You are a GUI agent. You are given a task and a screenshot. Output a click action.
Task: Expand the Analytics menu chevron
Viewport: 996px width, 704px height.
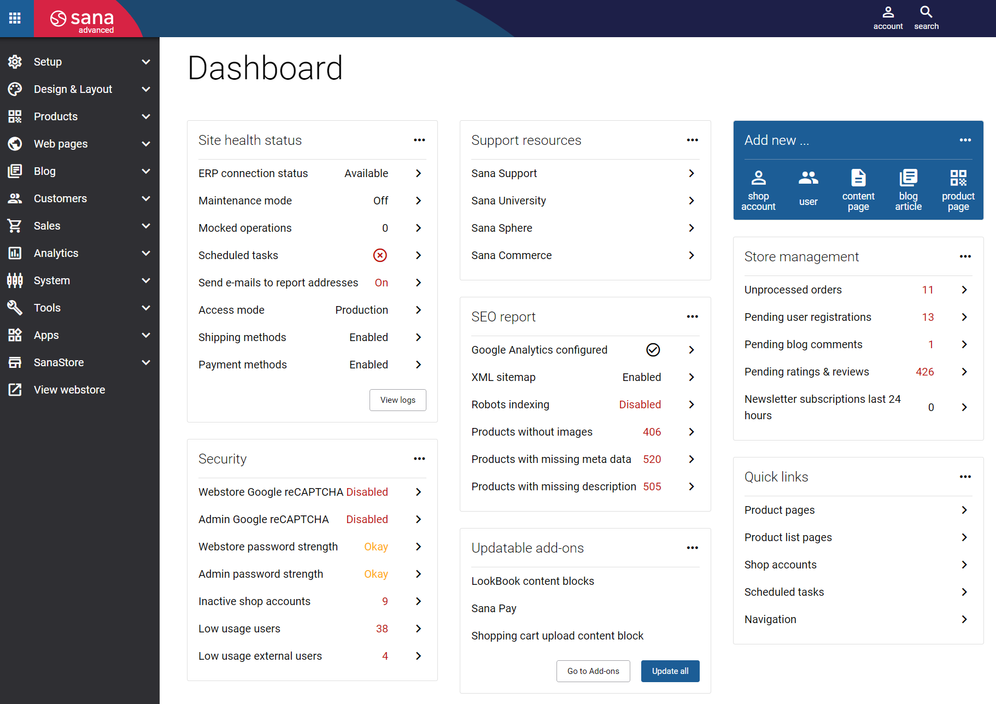tap(146, 253)
